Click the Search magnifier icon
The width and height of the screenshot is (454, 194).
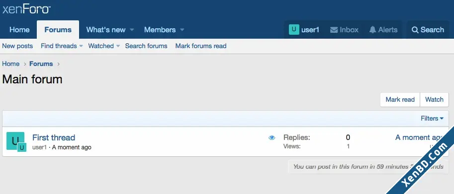point(415,30)
